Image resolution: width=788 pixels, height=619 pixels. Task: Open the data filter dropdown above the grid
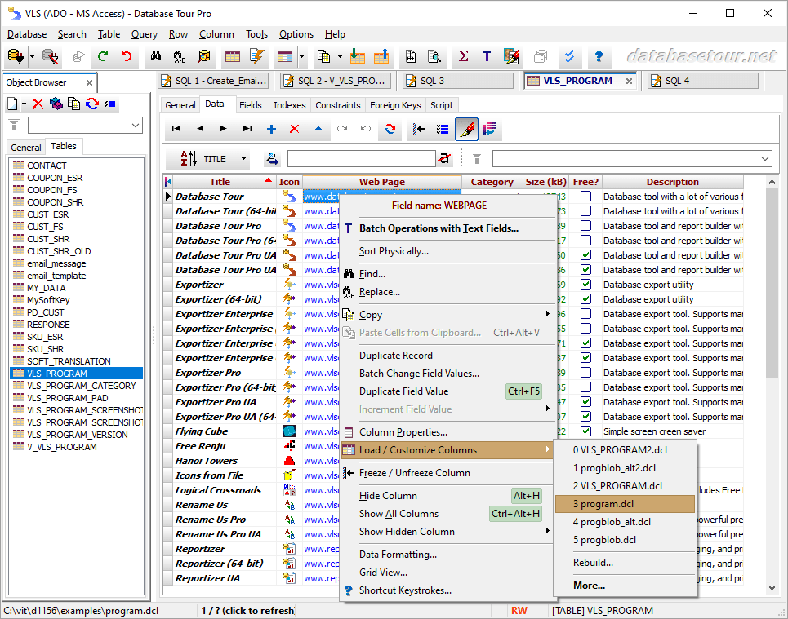[x=764, y=159]
